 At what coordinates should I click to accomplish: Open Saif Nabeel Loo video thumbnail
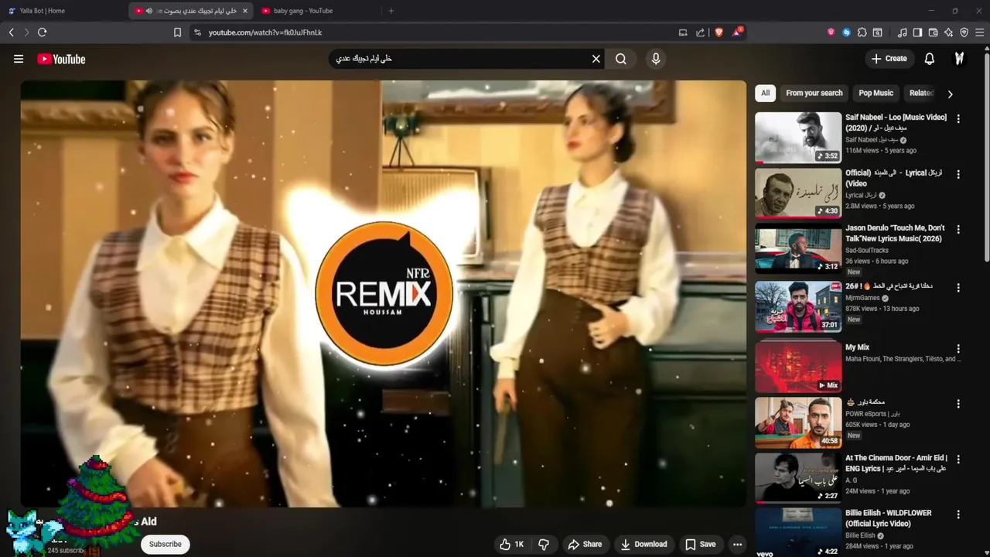coord(798,137)
